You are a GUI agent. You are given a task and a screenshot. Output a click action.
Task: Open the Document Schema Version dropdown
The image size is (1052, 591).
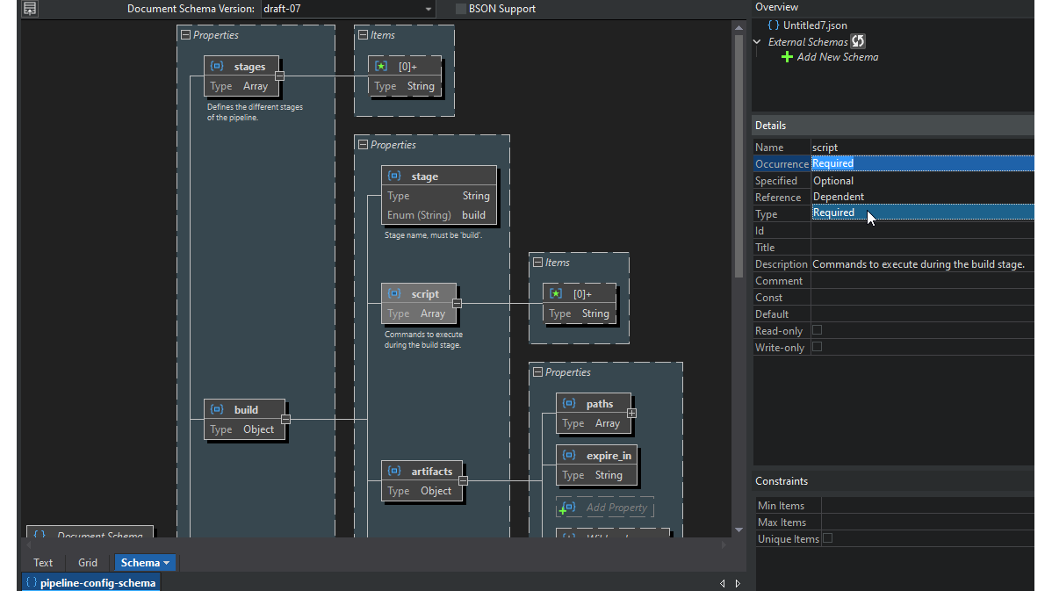pyautogui.click(x=427, y=9)
